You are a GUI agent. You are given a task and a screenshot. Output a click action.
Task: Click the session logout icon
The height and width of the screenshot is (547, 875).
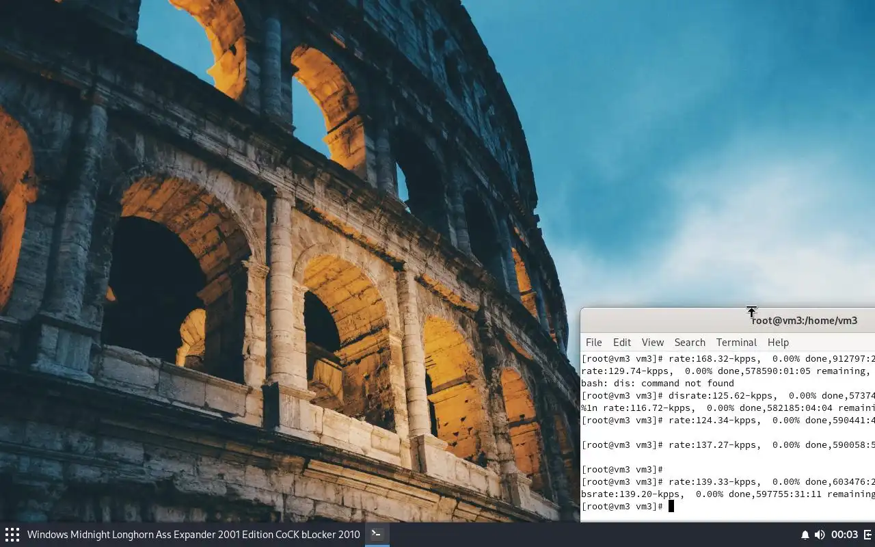868,535
